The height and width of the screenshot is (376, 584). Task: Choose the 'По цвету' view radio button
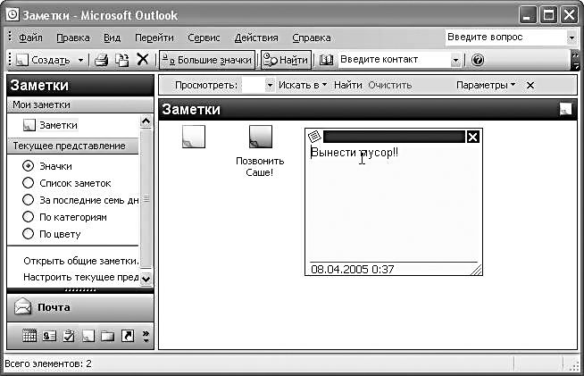tap(29, 234)
